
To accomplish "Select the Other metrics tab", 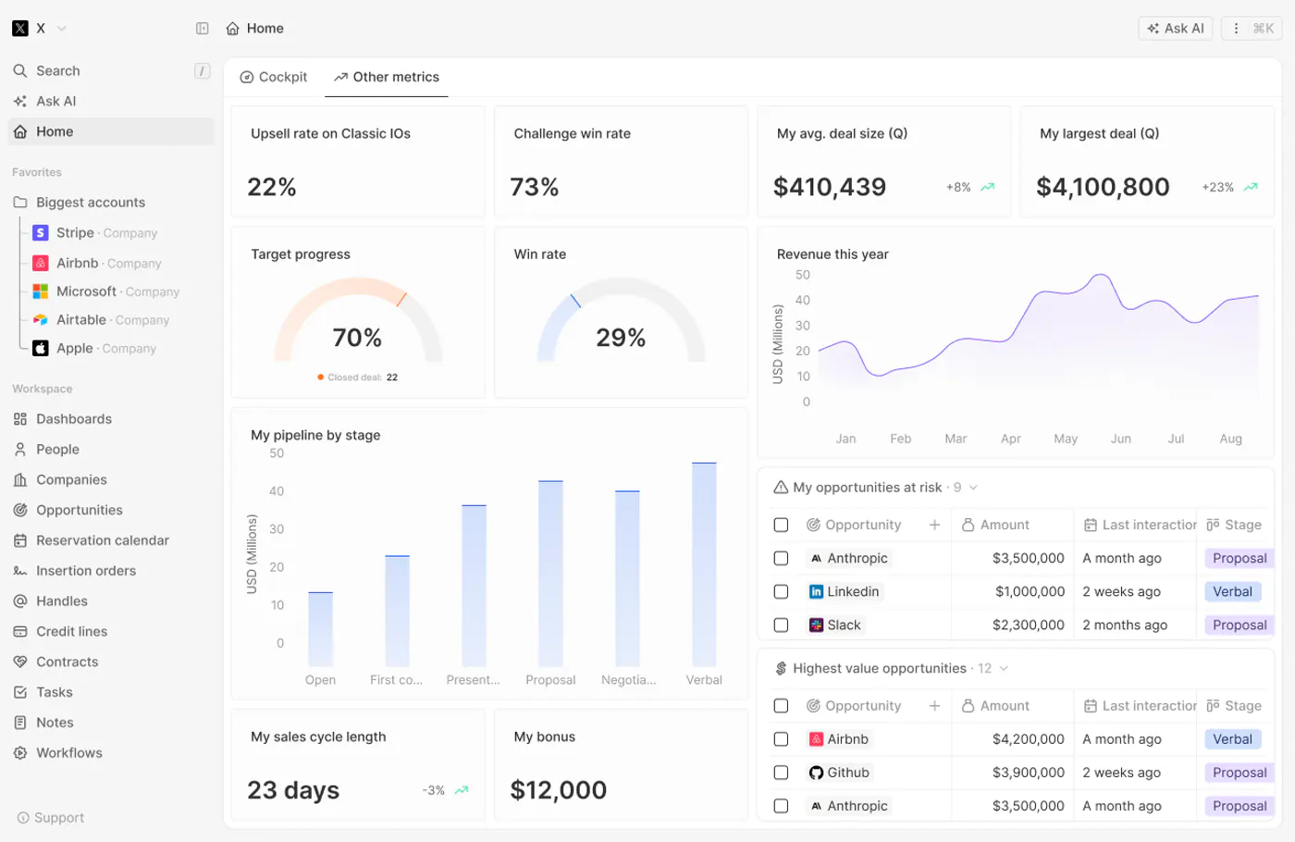I will [387, 77].
